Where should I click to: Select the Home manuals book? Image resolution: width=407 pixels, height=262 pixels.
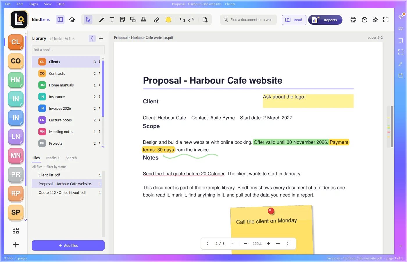(x=66, y=85)
